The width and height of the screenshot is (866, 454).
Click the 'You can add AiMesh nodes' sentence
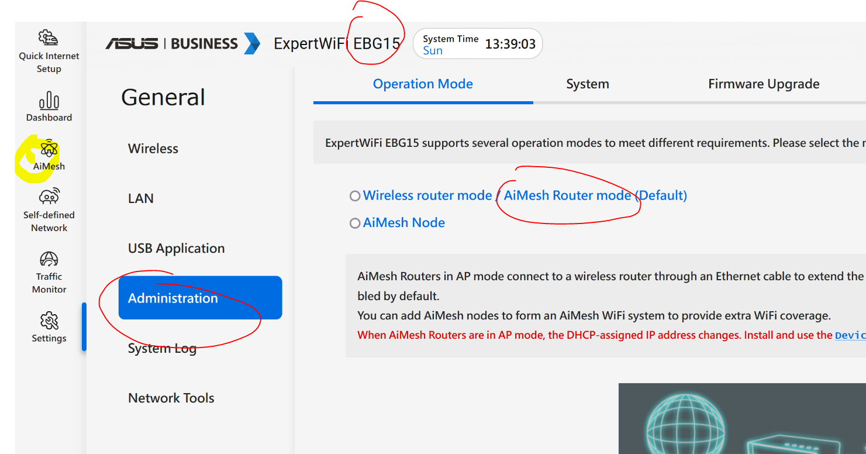point(594,315)
